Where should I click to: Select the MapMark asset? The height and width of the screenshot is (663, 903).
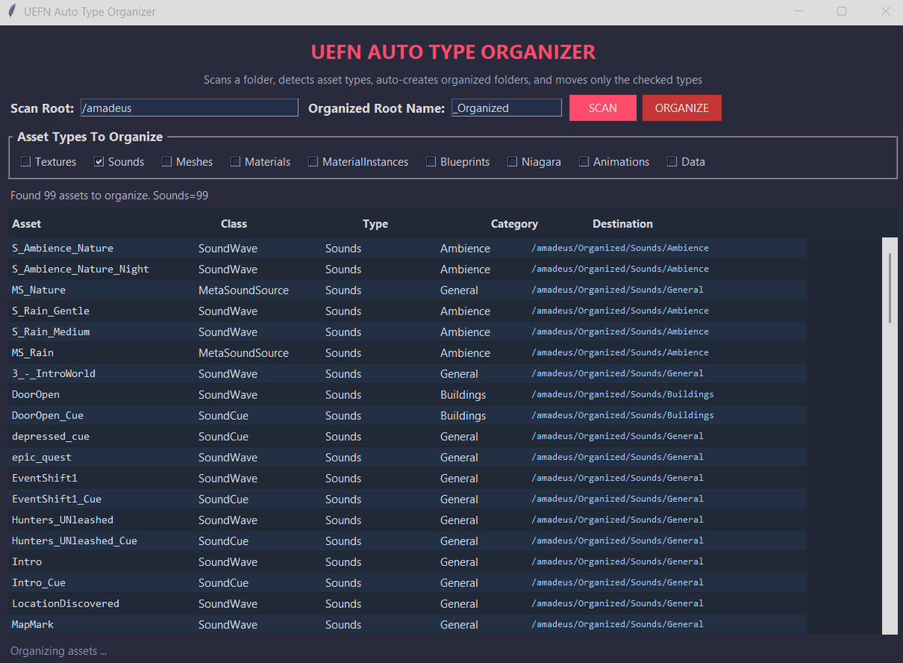[x=408, y=625]
